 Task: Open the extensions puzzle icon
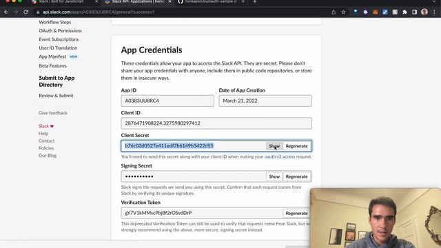coord(404,12)
